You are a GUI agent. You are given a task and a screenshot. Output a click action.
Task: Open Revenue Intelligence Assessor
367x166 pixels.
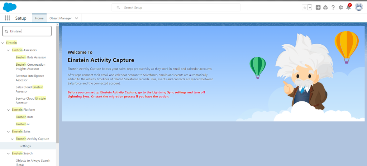(x=30, y=78)
